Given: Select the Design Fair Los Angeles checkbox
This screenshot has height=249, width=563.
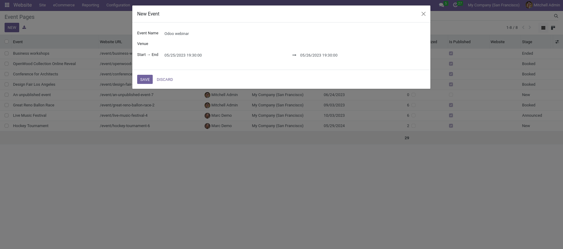Looking at the screenshot, I should pos(6,85).
